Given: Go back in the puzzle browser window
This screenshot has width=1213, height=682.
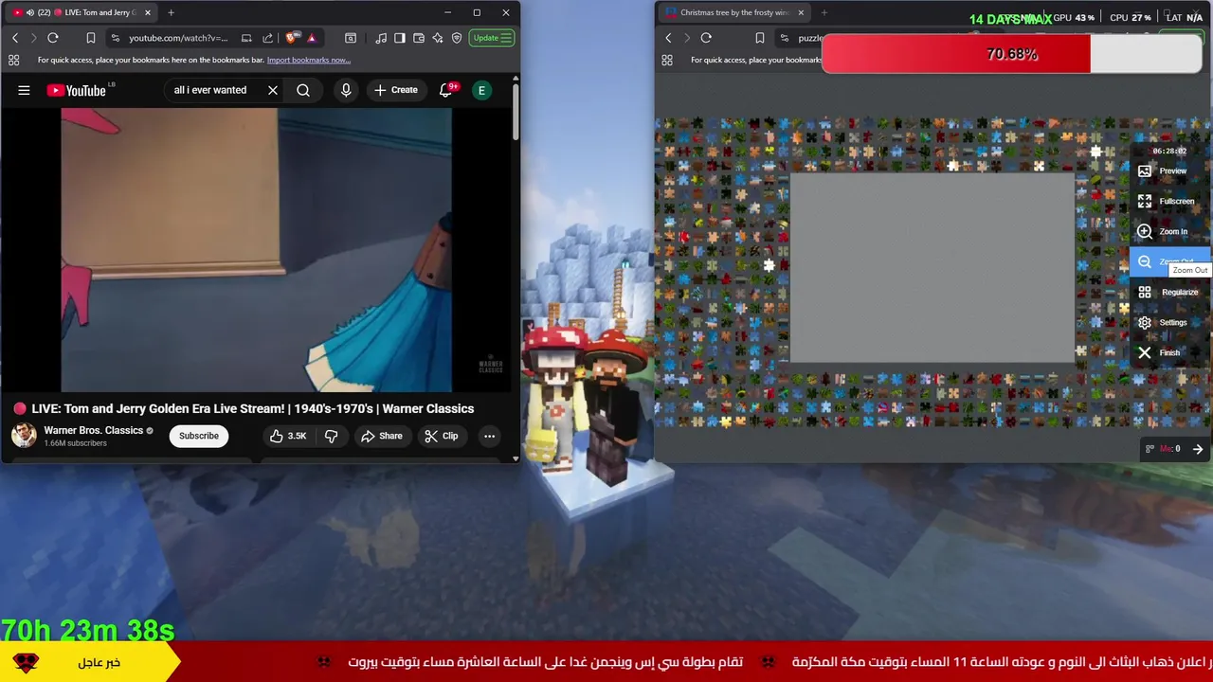Looking at the screenshot, I should pyautogui.click(x=668, y=38).
